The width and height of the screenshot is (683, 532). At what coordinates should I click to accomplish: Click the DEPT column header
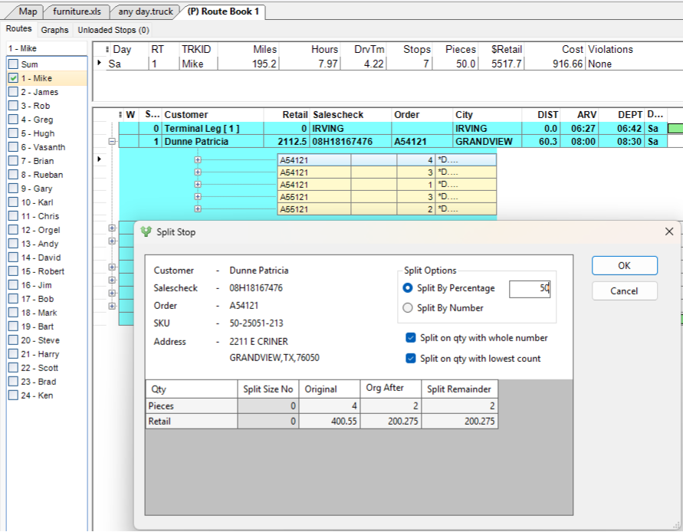coord(621,114)
